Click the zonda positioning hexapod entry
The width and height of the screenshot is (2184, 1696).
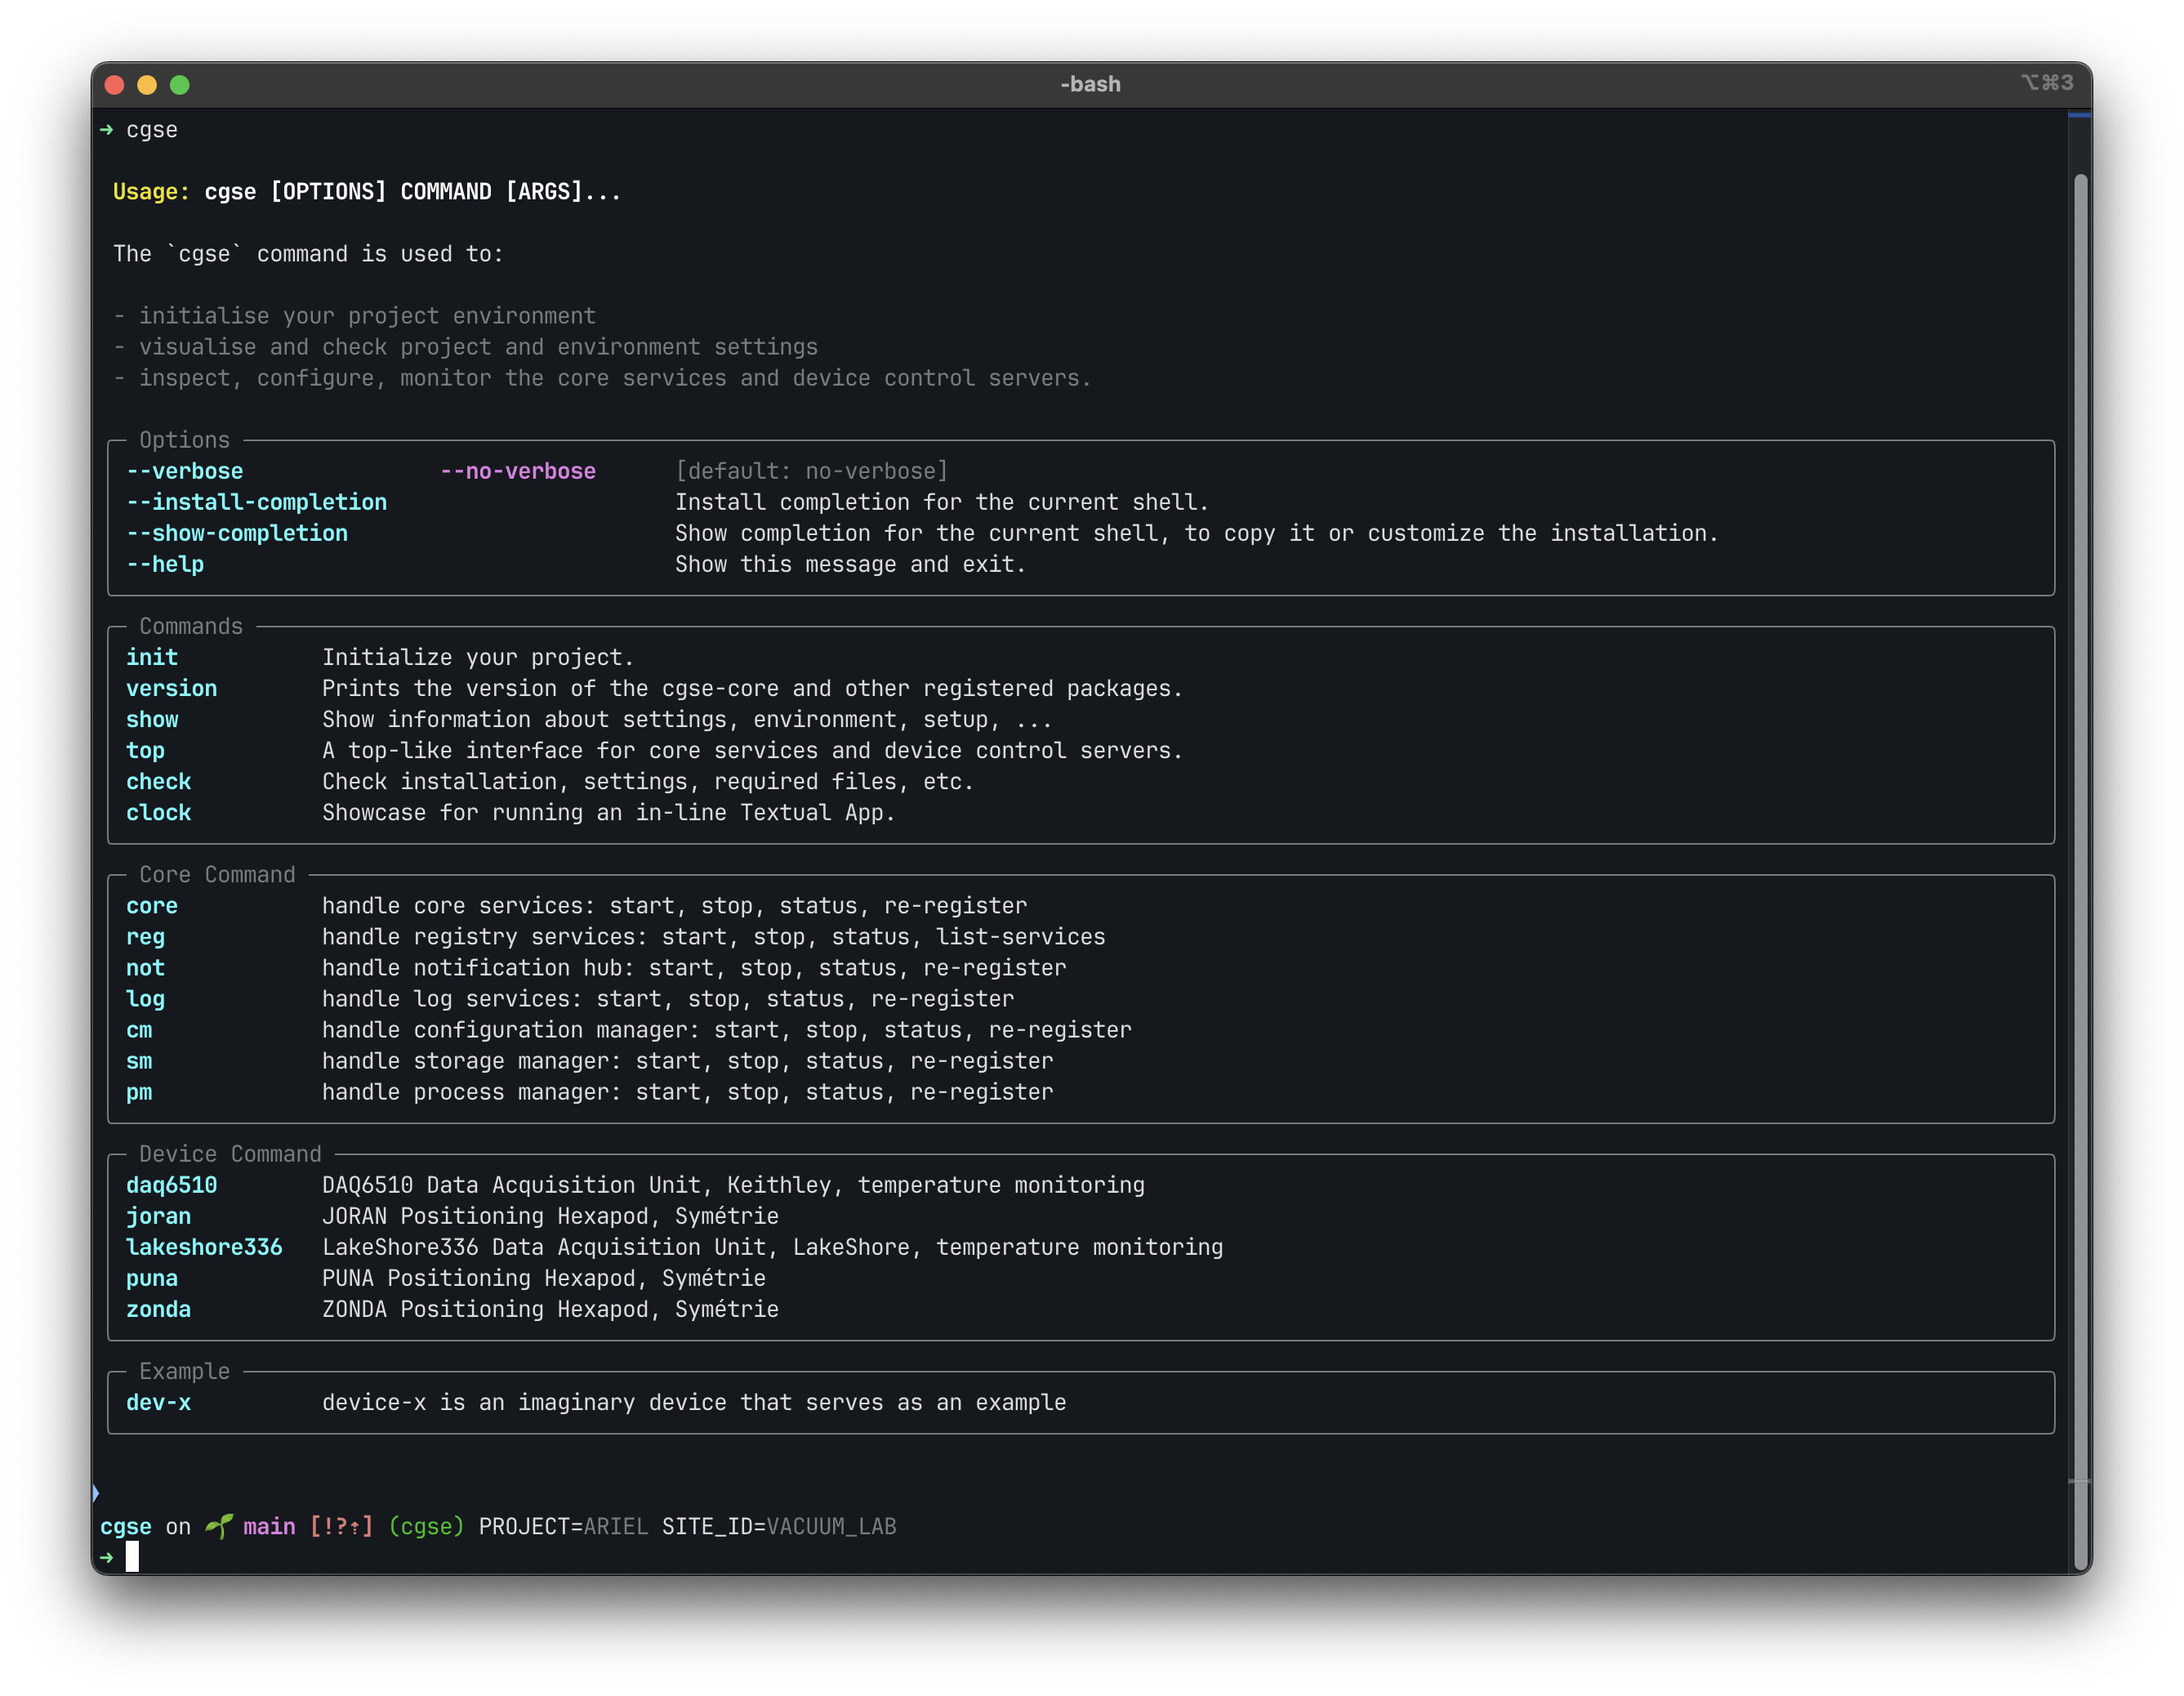tap(158, 1309)
